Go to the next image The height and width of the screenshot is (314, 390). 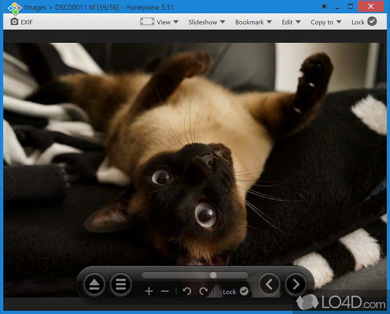coord(296,284)
